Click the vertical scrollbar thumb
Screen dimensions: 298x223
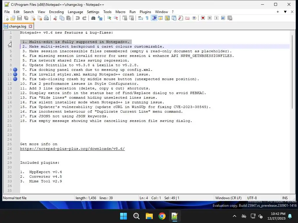(x=293, y=72)
